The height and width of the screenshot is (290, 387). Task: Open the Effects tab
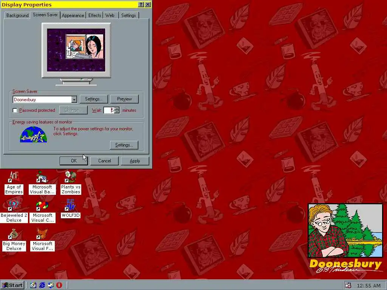point(94,15)
